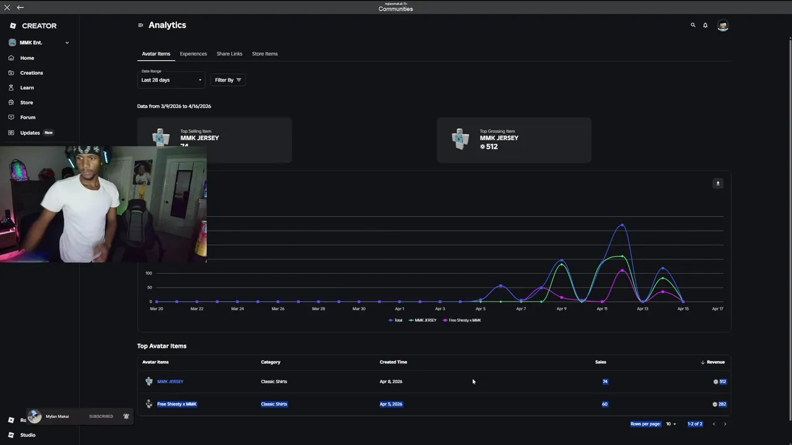Switch to the Experiences tab
792x445 pixels.
pyautogui.click(x=193, y=54)
